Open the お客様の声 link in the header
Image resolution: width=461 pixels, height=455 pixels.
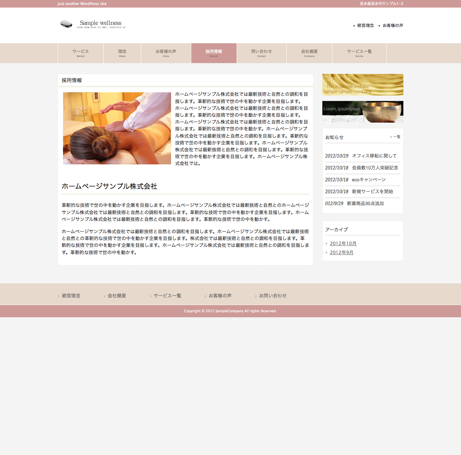point(393,26)
